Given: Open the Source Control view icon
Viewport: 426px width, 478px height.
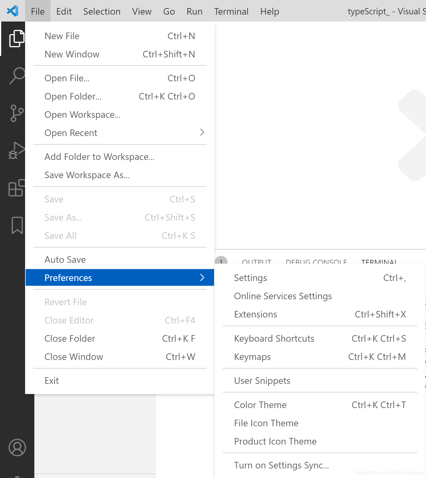Looking at the screenshot, I should (17, 113).
